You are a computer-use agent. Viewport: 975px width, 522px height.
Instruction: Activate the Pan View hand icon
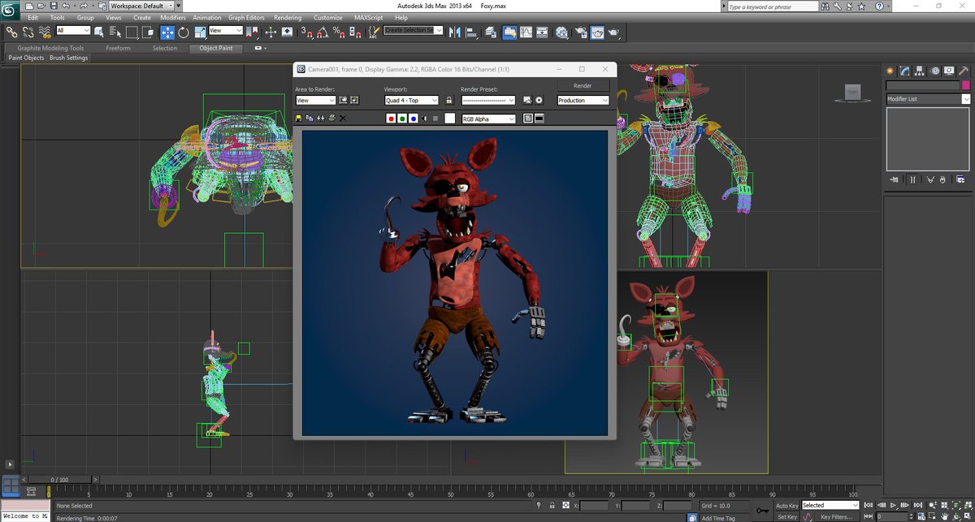[x=944, y=516]
